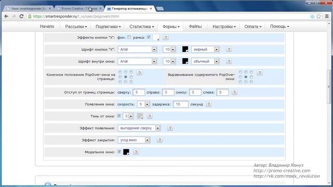
Task: Open 'обычный' font weight dropdown
Action: coord(205,61)
